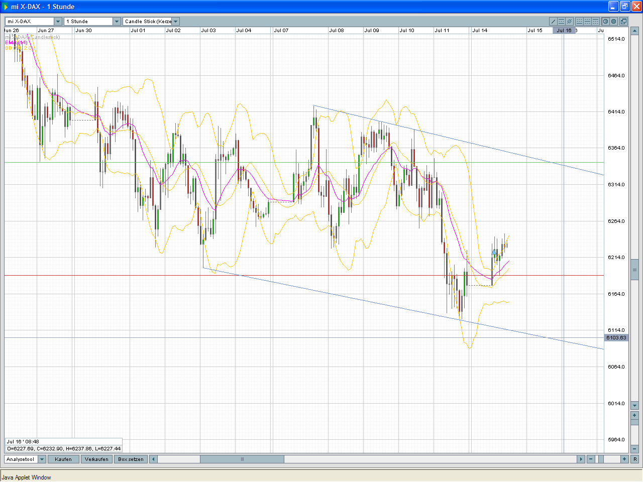Click horizontal zoom plus button
The height and width of the screenshot is (482, 643).
click(x=624, y=459)
